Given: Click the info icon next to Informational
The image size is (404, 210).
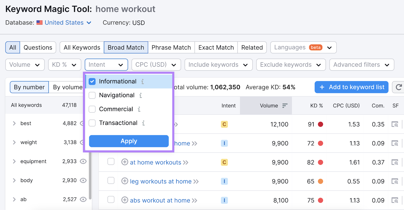Looking at the screenshot, I should pyautogui.click(x=143, y=81).
